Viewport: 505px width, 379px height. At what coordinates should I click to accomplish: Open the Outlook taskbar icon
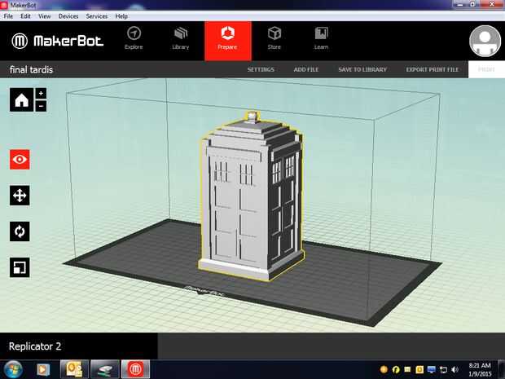74,369
